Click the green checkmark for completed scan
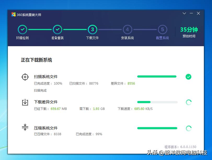The image size is (212, 160). (x=188, y=77)
